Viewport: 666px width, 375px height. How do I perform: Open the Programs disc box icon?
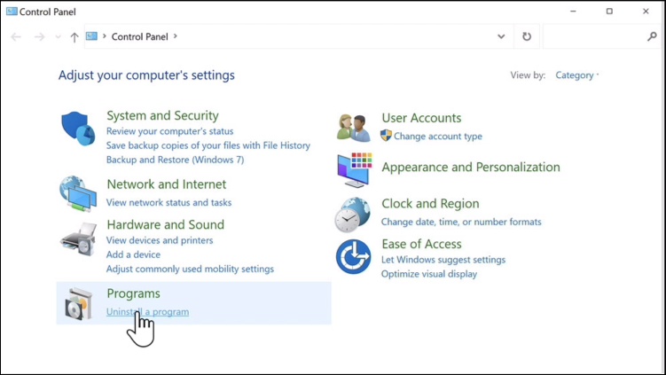tap(79, 304)
